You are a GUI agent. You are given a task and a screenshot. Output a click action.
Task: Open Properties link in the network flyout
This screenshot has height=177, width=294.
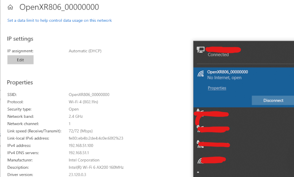217,88
